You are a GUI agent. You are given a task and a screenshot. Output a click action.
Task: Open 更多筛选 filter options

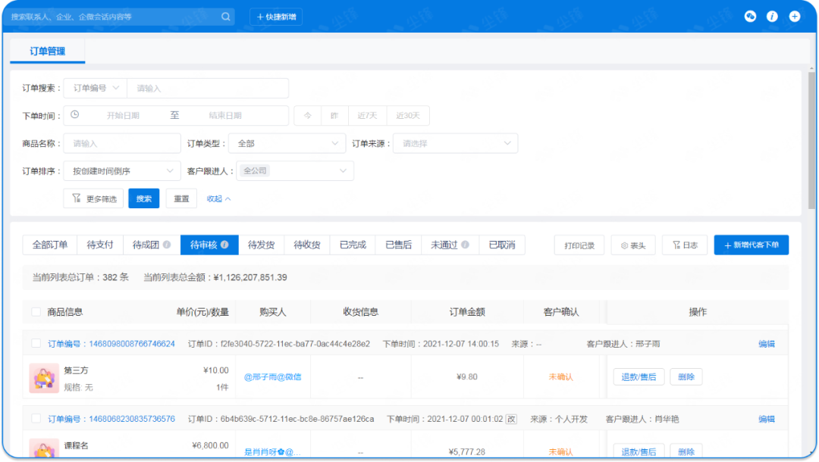[93, 198]
